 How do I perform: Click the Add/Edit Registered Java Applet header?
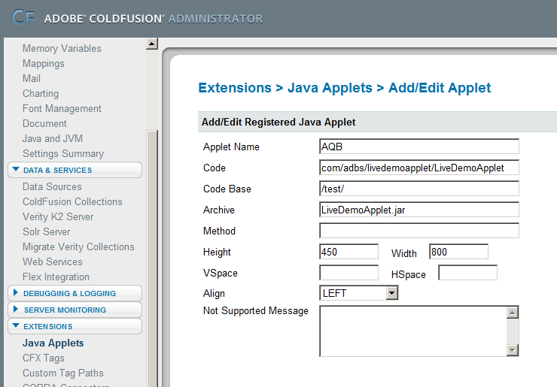pyautogui.click(x=278, y=122)
